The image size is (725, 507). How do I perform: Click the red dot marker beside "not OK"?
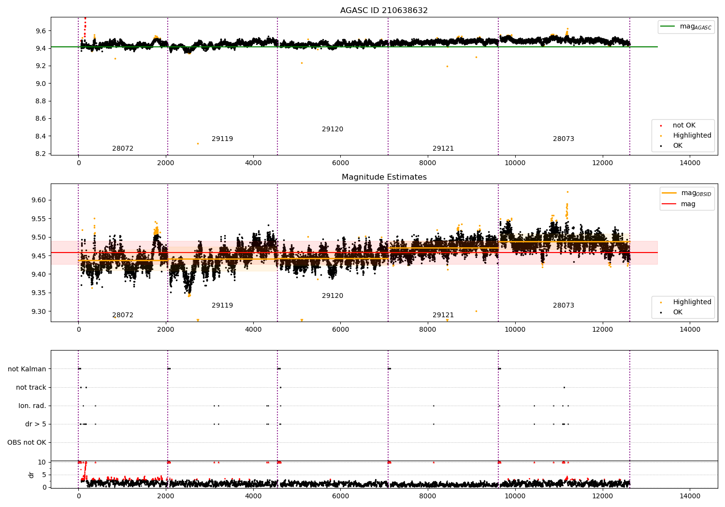pos(661,126)
